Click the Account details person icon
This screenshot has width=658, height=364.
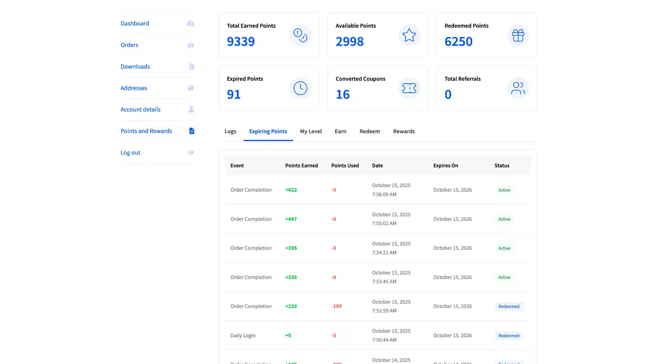(191, 109)
